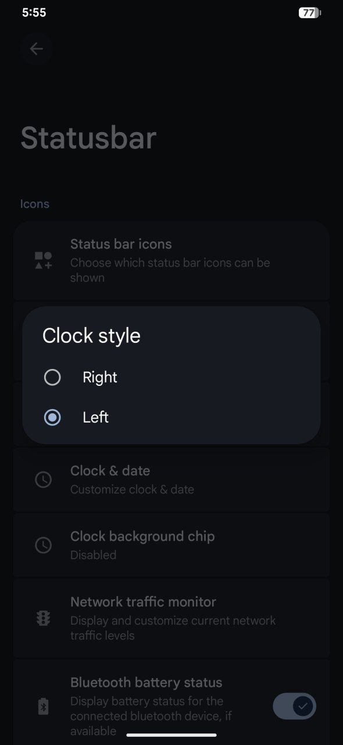Select the Left radio button

52,417
